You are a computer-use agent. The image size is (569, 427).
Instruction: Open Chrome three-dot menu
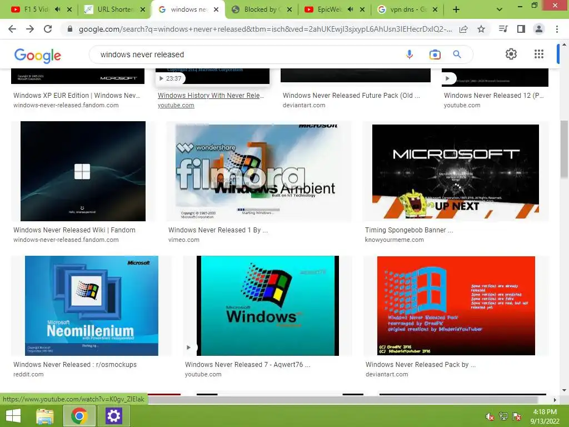(557, 29)
